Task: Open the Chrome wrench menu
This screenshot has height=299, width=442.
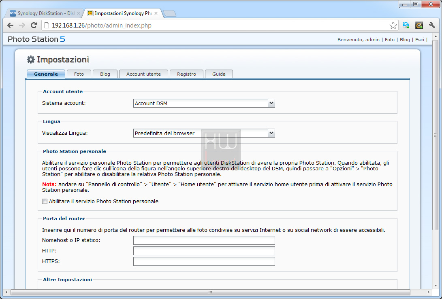Action: point(432,25)
